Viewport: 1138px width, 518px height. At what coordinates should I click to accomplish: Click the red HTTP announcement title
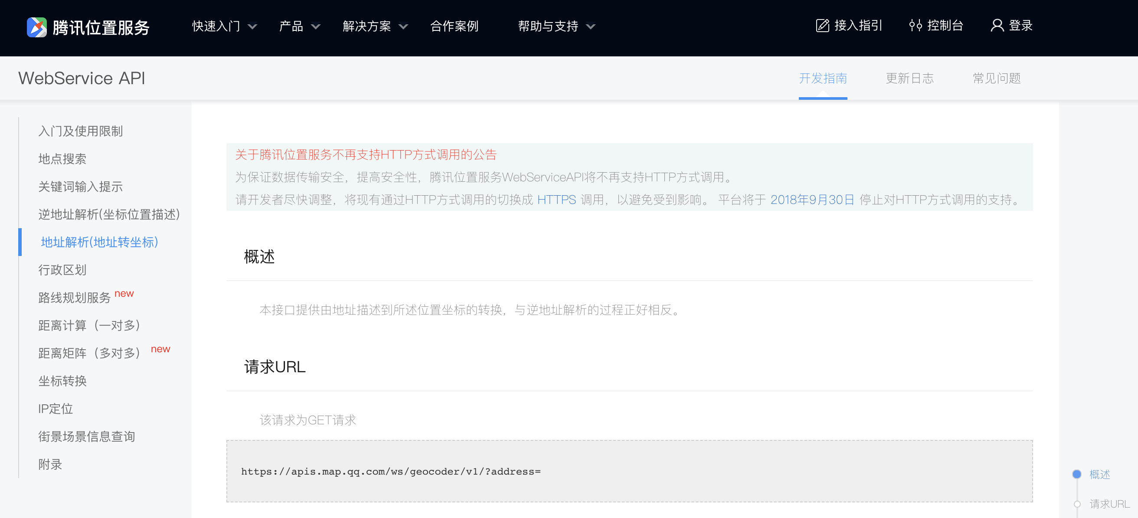366,155
